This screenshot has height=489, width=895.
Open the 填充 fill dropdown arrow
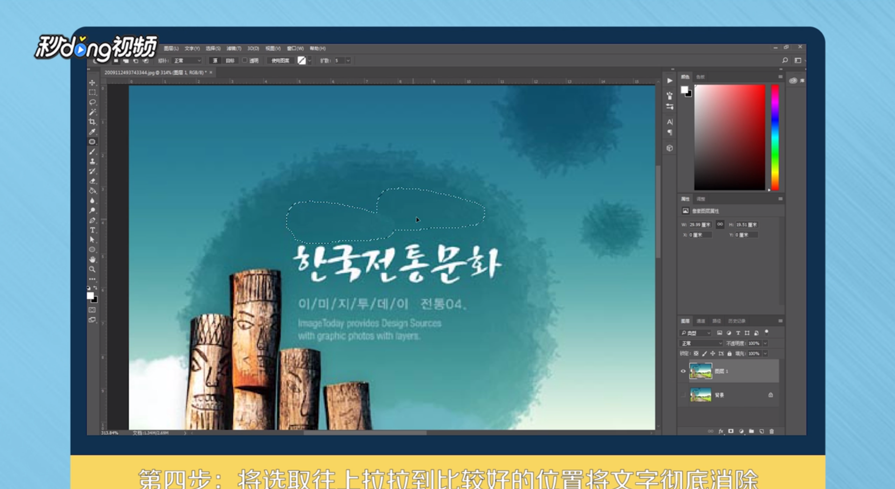coord(765,354)
